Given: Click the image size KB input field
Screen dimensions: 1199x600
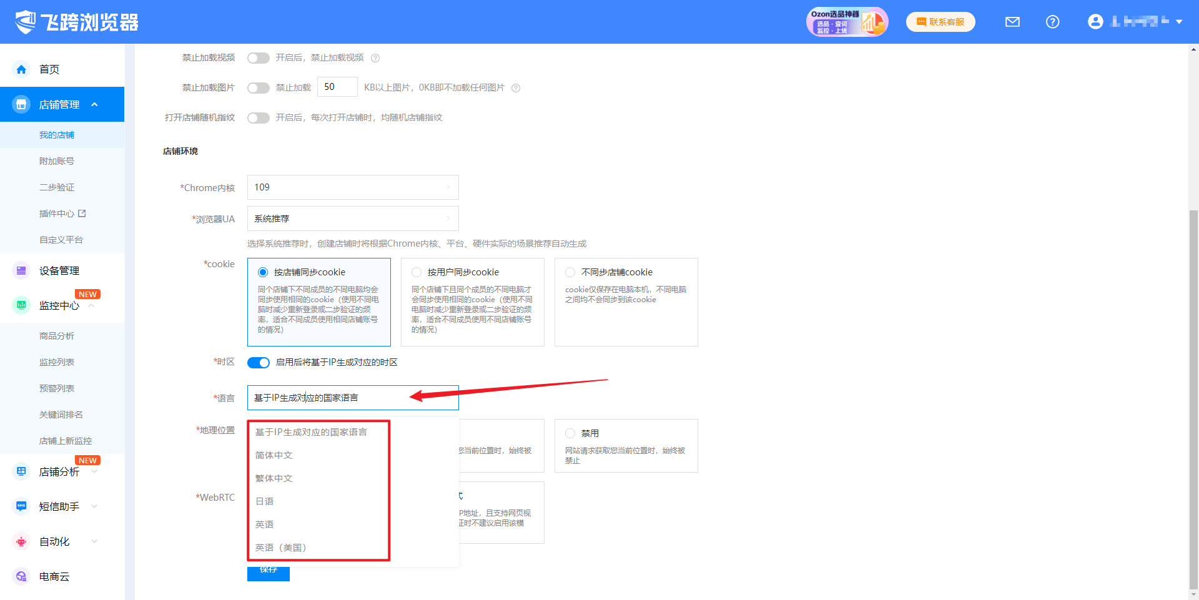Looking at the screenshot, I should (x=337, y=87).
